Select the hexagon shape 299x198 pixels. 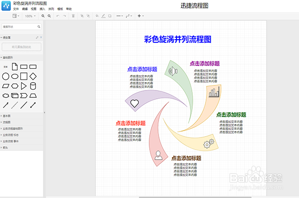click(15, 86)
